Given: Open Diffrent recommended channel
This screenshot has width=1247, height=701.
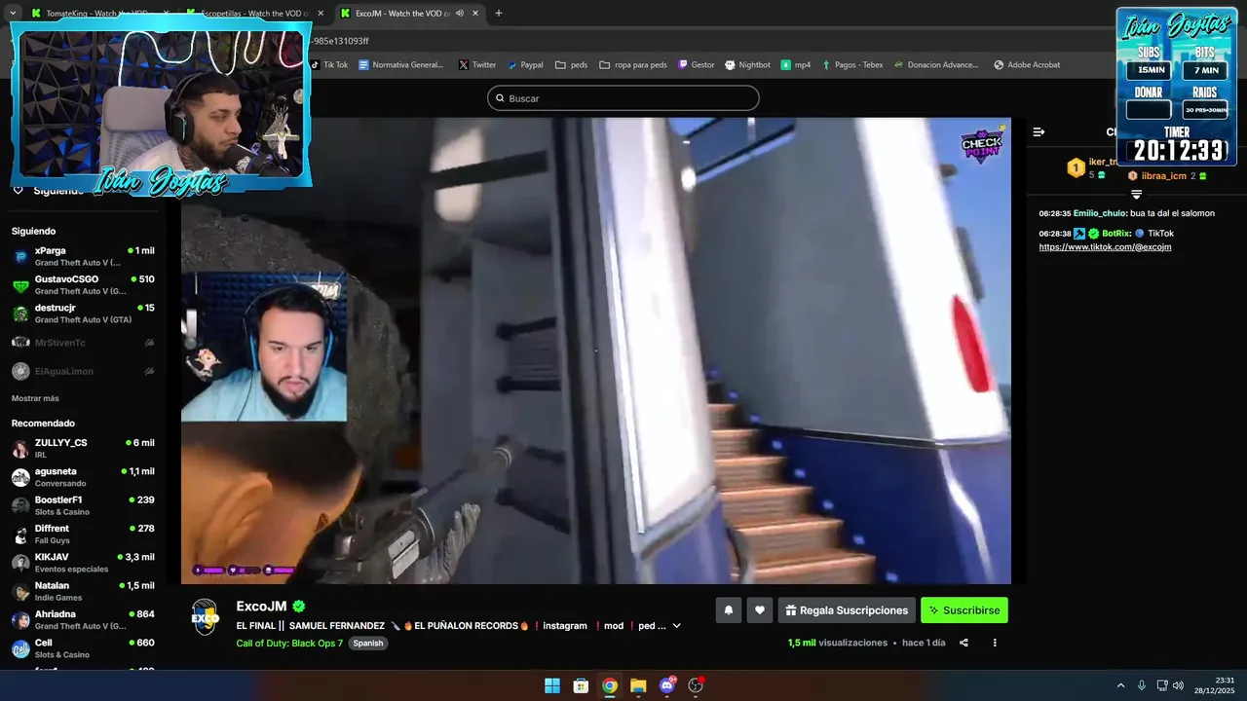Looking at the screenshot, I should [x=83, y=535].
